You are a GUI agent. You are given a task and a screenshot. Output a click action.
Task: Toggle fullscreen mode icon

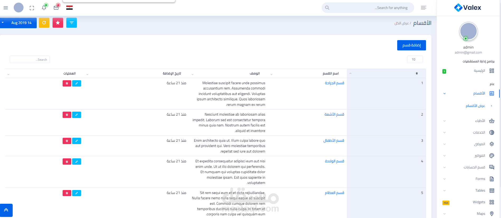pyautogui.click(x=32, y=8)
